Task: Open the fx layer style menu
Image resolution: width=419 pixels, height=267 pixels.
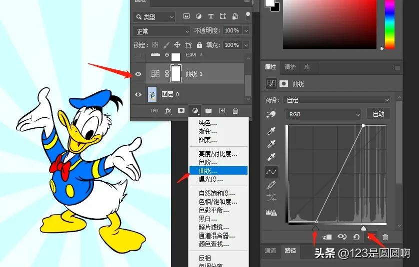Action: (168, 110)
